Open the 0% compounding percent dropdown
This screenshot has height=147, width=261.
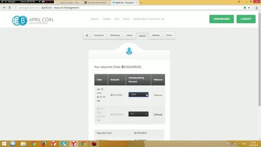(138, 114)
